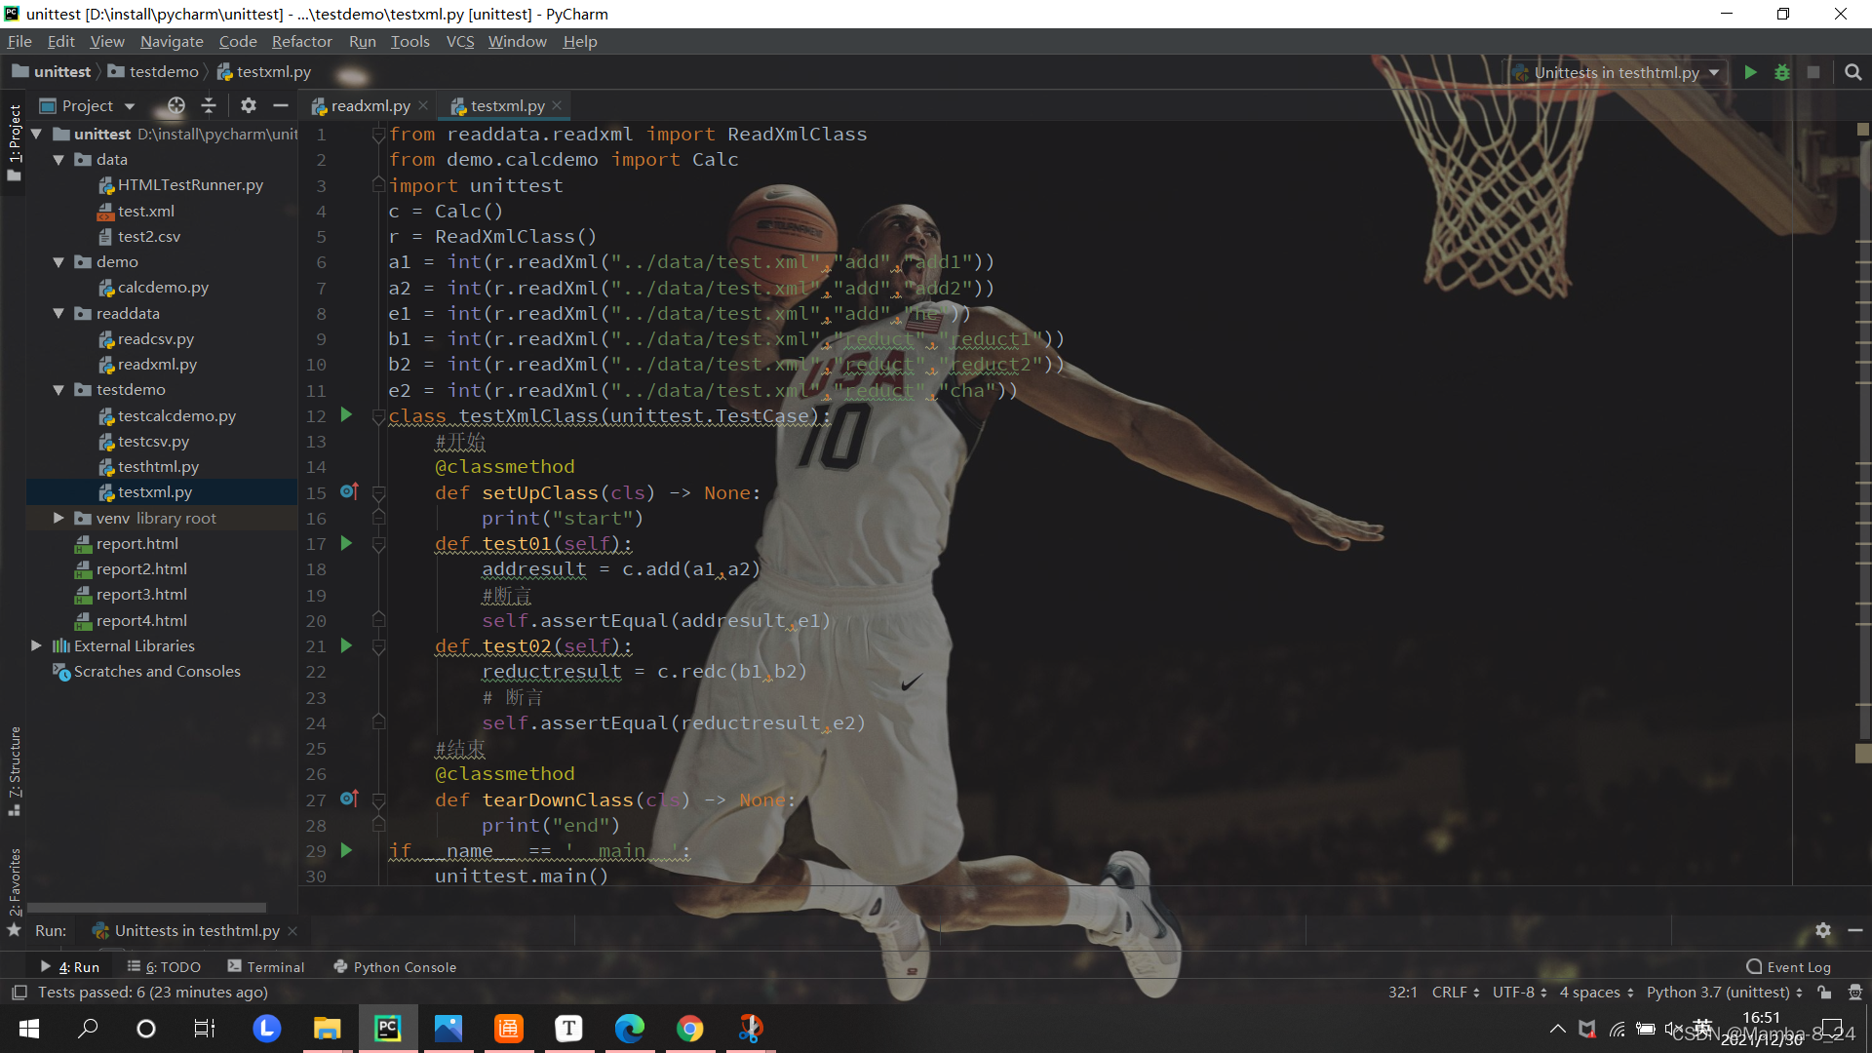This screenshot has width=1872, height=1053.
Task: Open the Refactor menu
Action: 301,41
